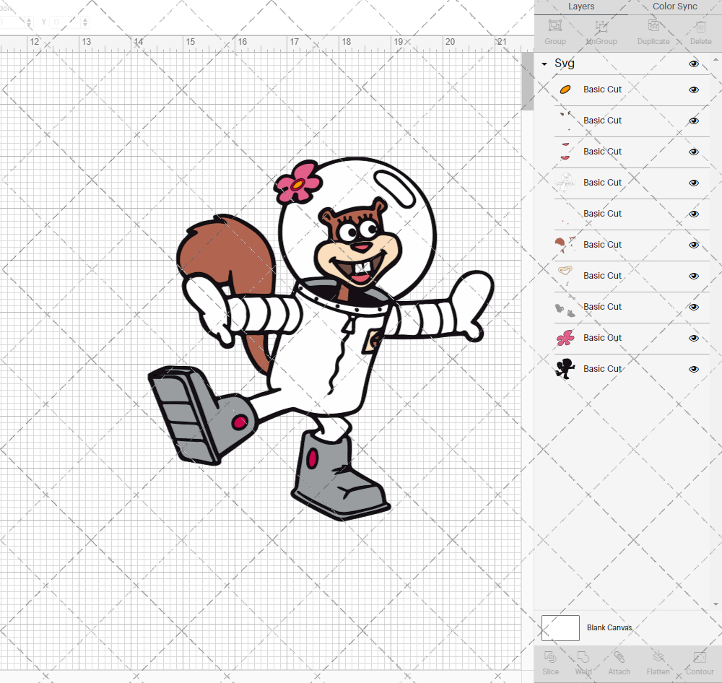This screenshot has height=683, width=722.
Task: Click the Blank Canvas label
Action: pos(609,627)
